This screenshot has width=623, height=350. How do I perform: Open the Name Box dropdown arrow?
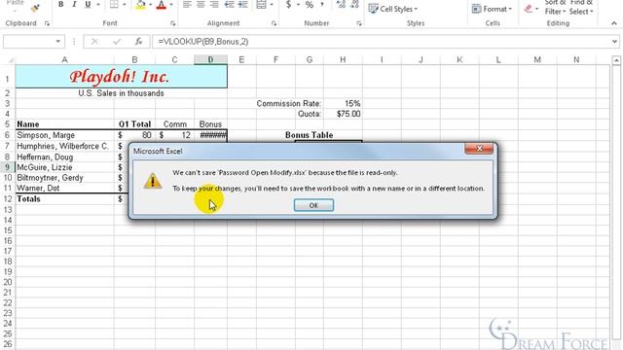pyautogui.click(x=58, y=41)
